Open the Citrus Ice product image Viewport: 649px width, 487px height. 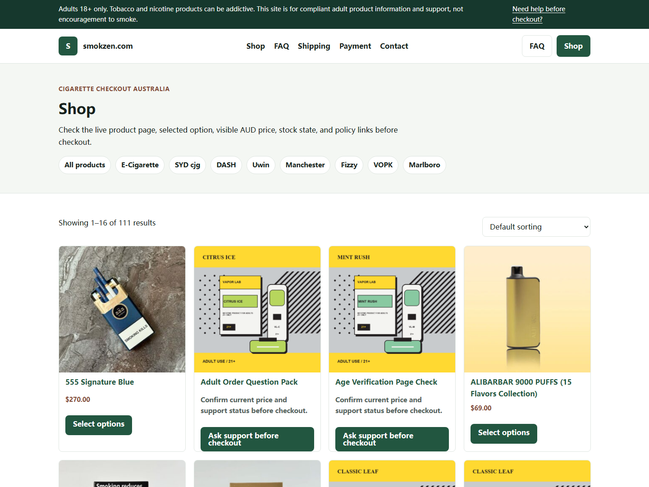[257, 309]
